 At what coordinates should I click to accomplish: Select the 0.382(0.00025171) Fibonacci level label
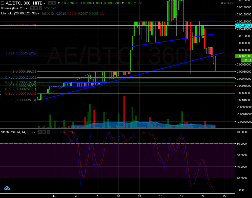pos(21,89)
